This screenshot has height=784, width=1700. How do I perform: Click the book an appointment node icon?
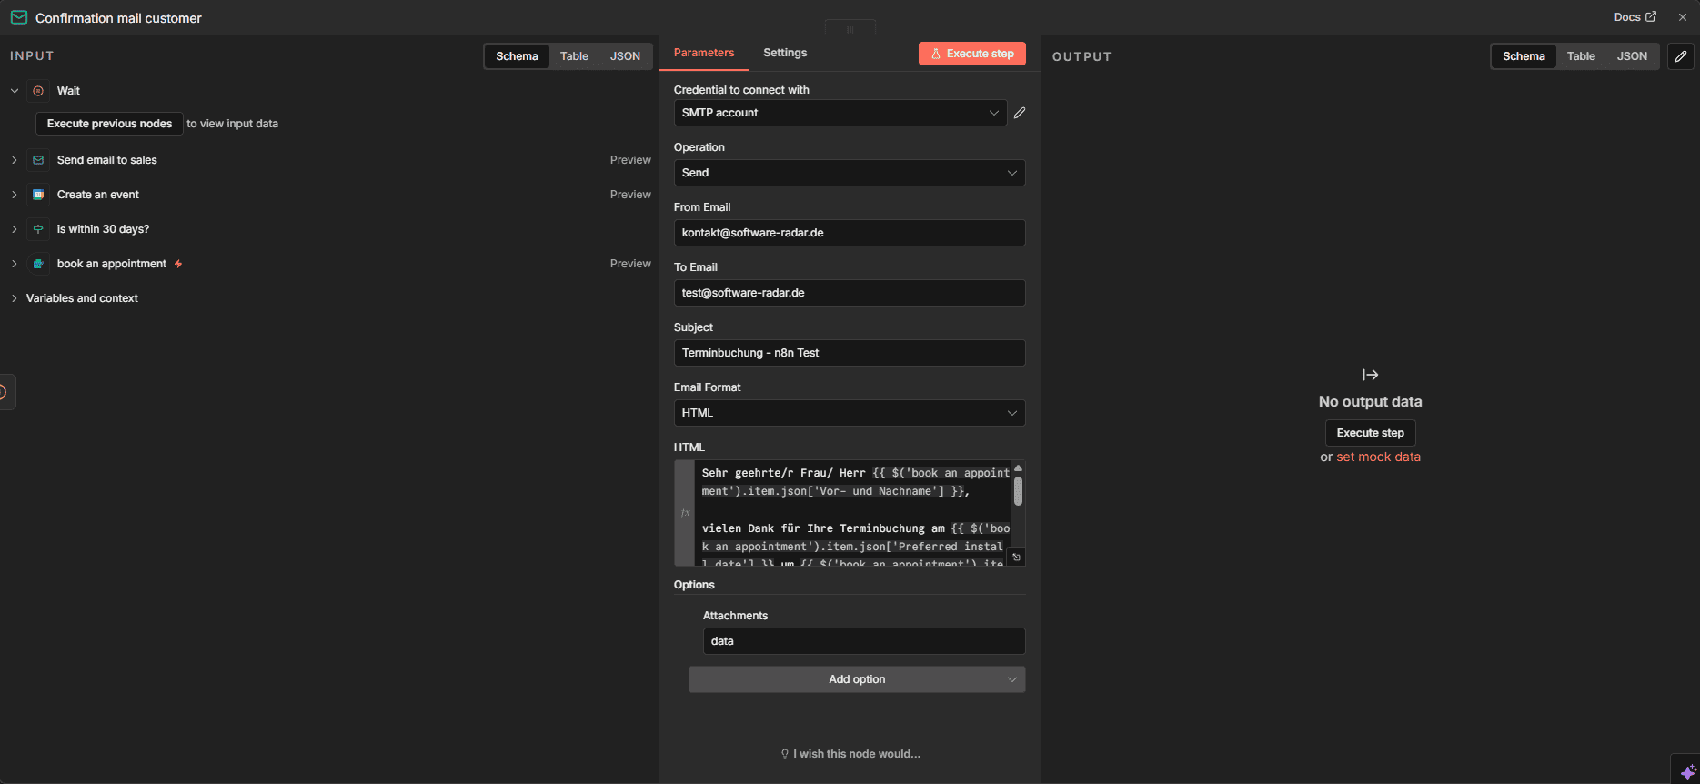(38, 264)
